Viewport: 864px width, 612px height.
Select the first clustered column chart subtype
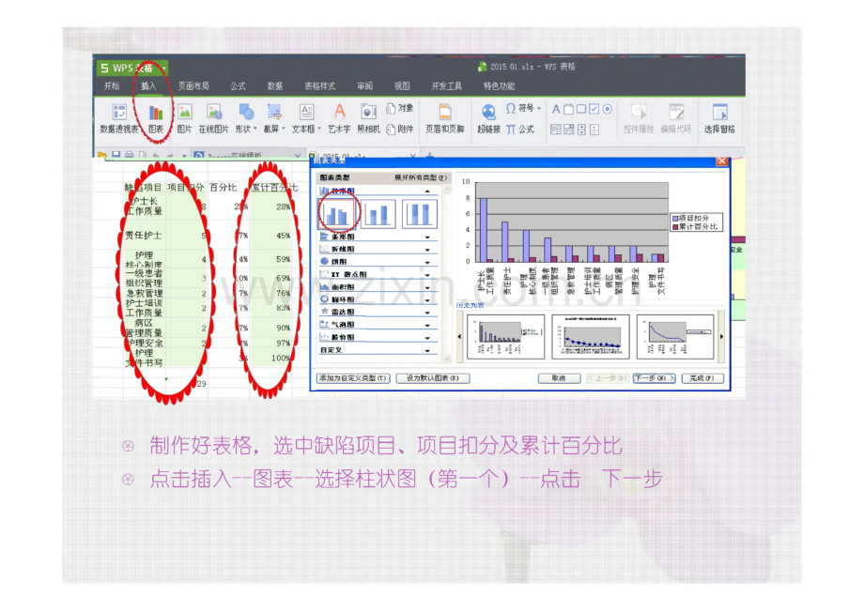click(336, 213)
